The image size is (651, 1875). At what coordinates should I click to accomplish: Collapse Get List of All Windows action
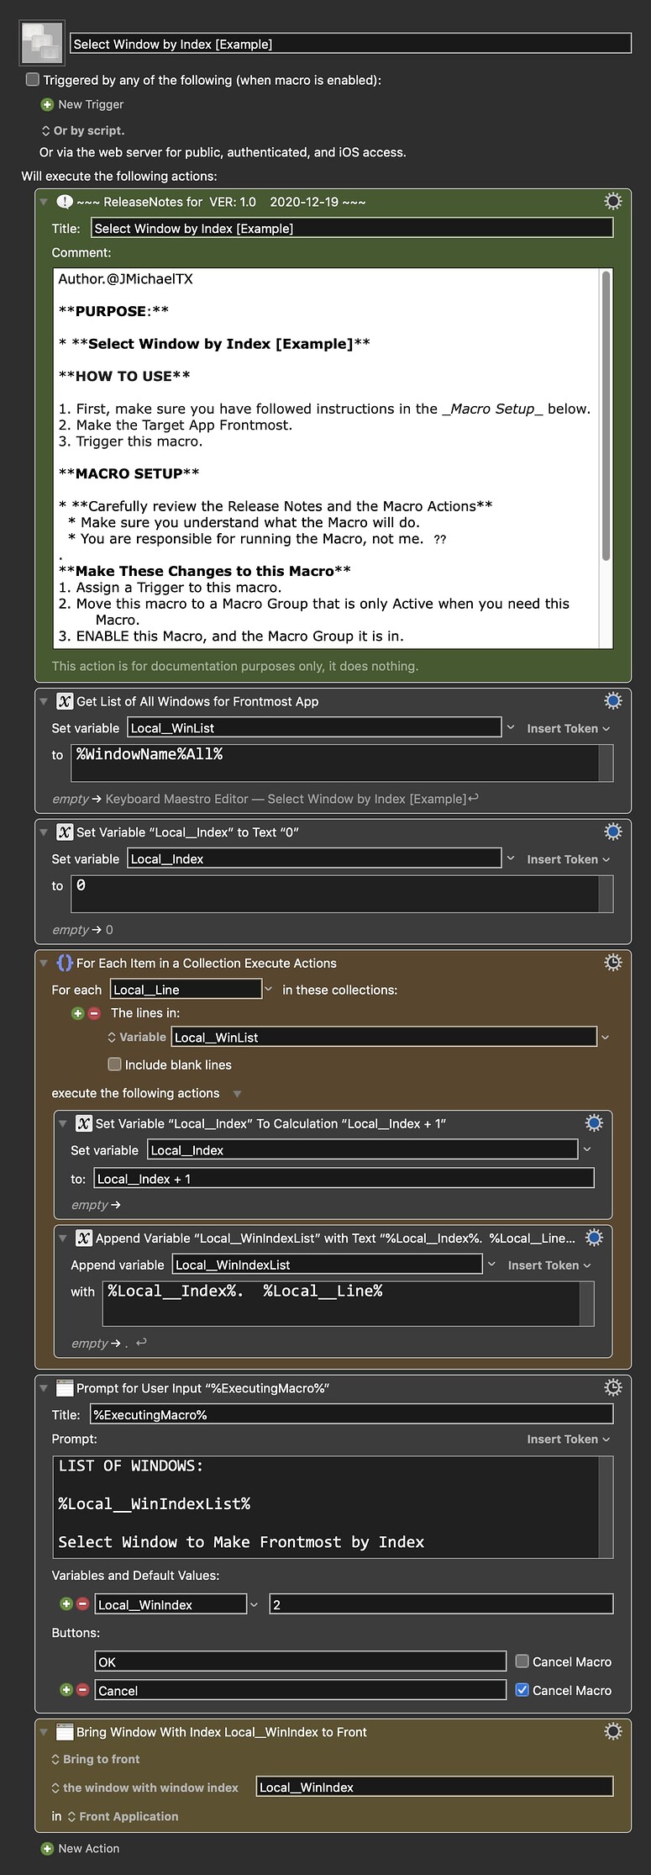45,701
